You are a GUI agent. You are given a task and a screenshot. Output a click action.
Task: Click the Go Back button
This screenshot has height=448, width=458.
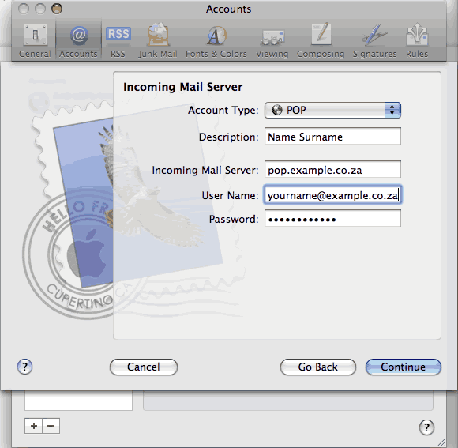(318, 367)
